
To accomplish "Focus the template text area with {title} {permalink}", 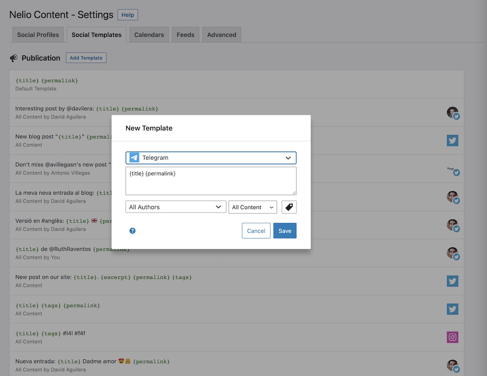I will (211, 181).
